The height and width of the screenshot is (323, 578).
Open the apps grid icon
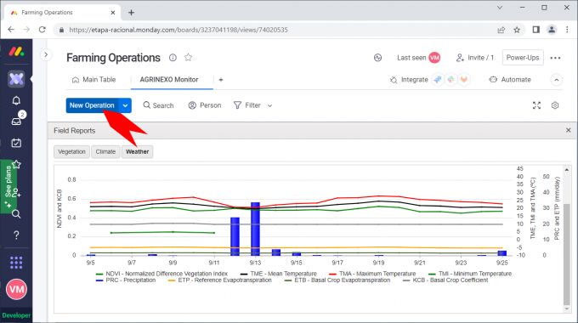16,263
